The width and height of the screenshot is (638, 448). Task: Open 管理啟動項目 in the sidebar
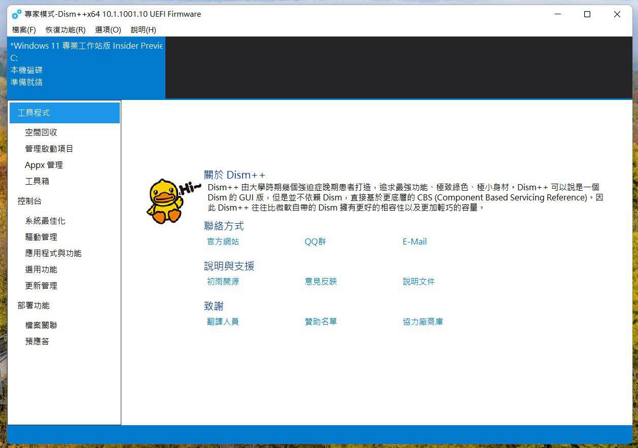[x=49, y=149]
